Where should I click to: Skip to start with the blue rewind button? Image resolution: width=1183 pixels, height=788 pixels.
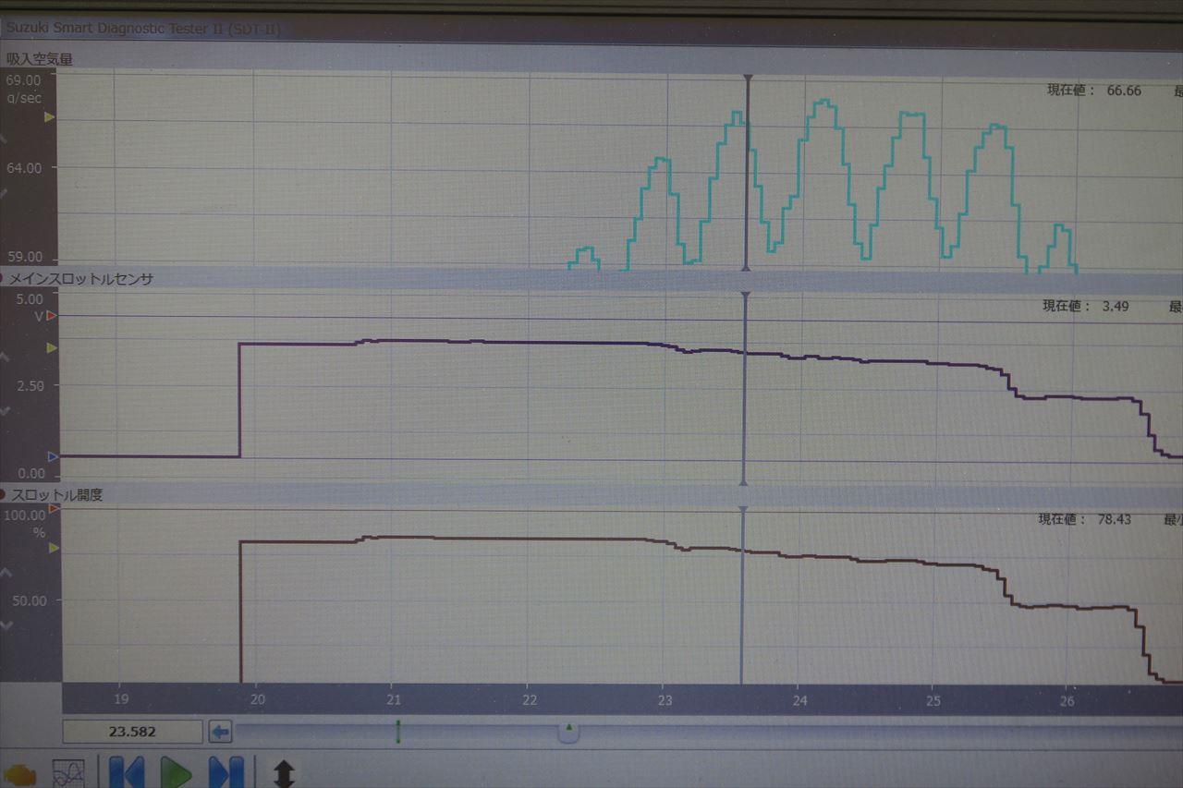tap(127, 772)
